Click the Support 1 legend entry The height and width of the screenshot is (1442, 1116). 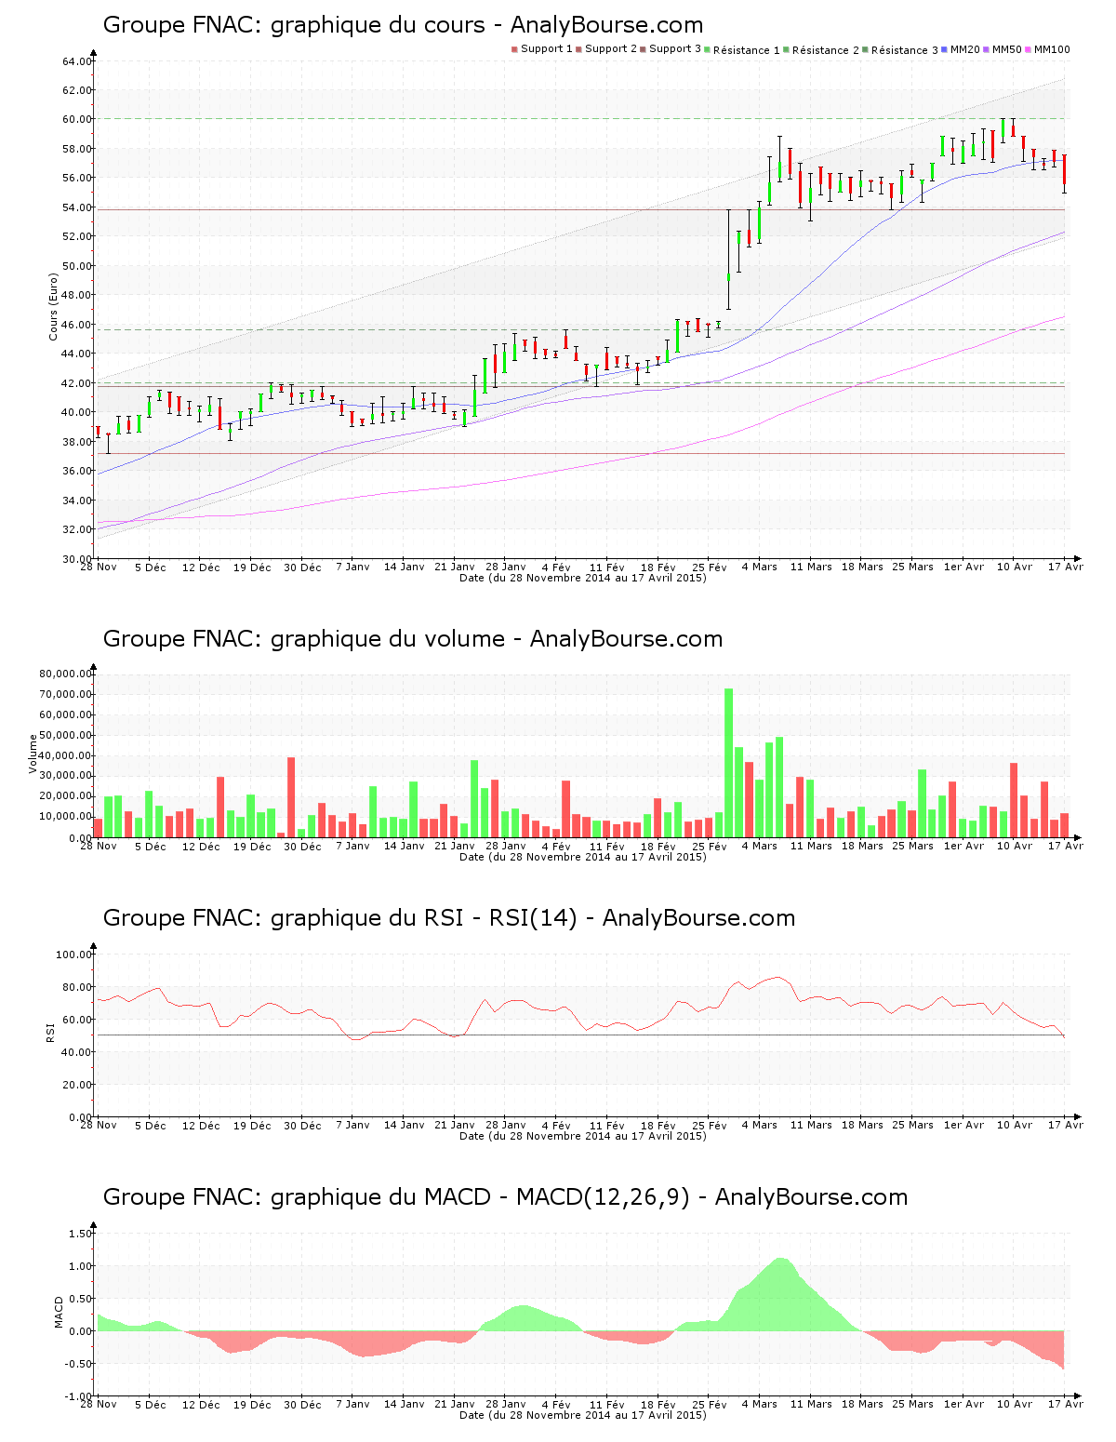pyautogui.click(x=542, y=49)
